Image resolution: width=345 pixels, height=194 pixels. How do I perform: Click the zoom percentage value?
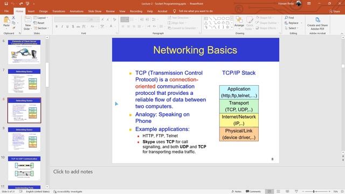(335, 192)
